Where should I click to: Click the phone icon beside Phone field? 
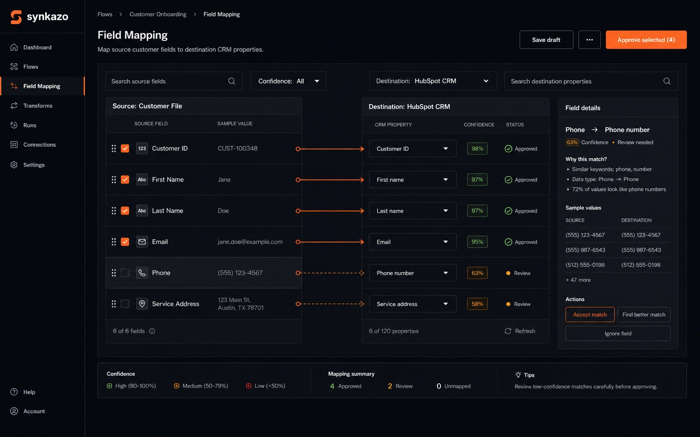(x=142, y=273)
